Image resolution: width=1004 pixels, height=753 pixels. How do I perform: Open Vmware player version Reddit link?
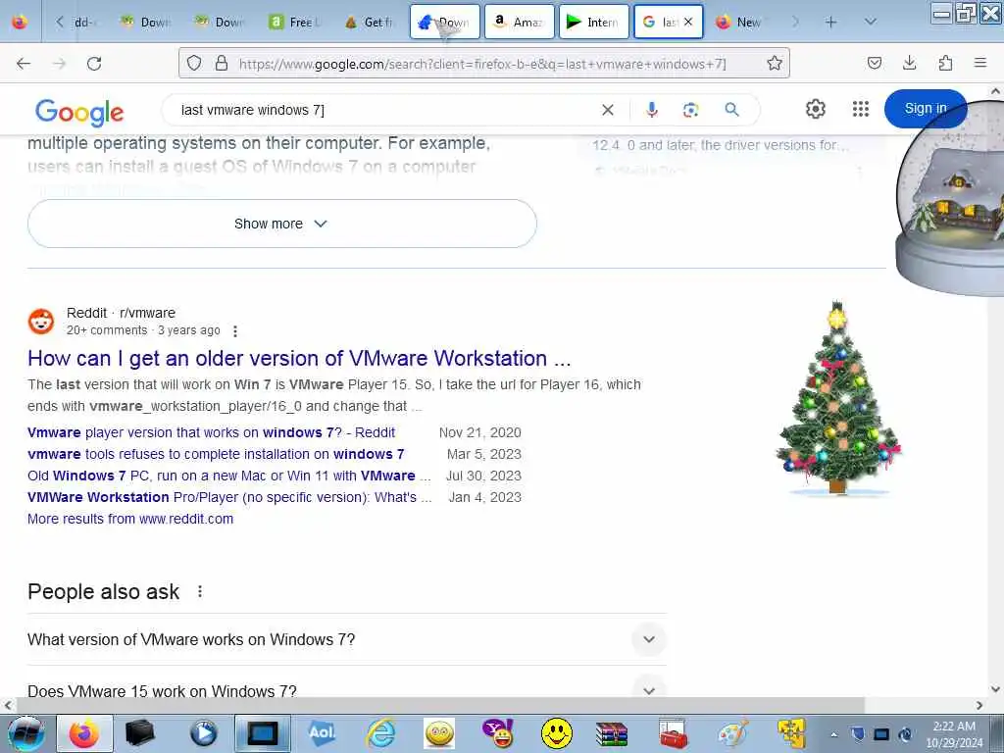(x=212, y=432)
